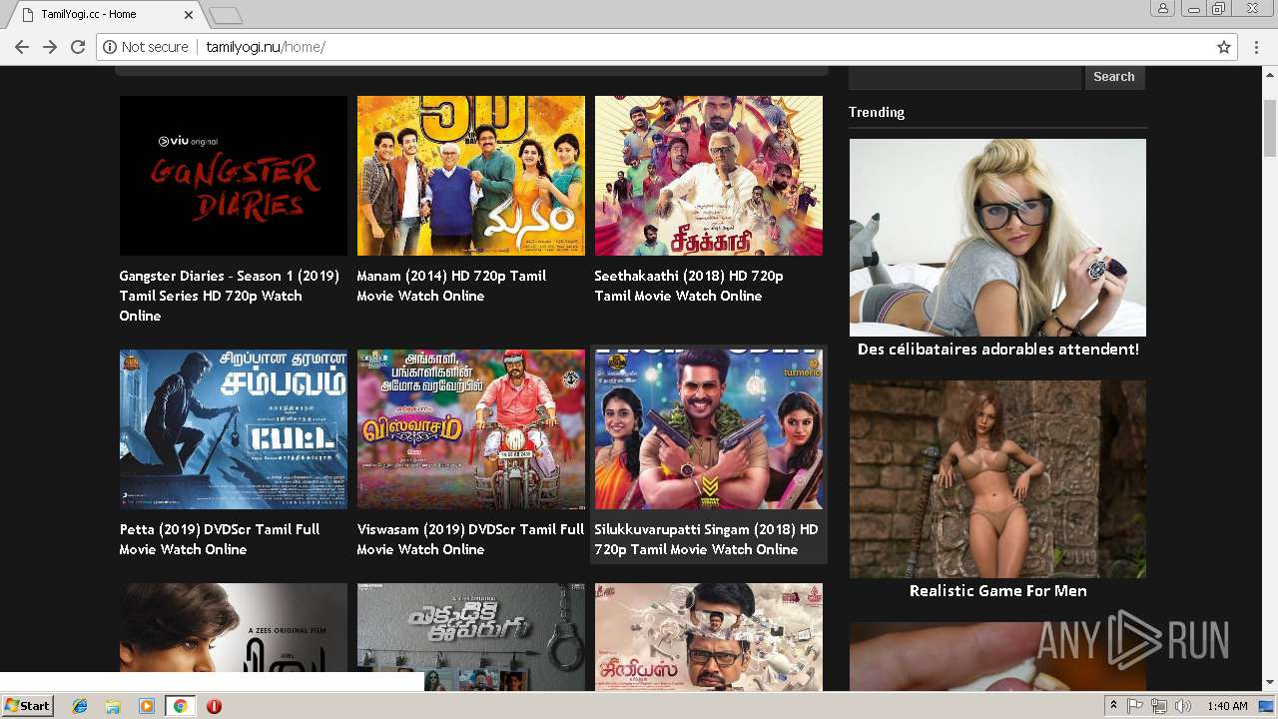Click the 'Des célibataires adorables attendent!' ad image
This screenshot has width=1278, height=719.
997,238
